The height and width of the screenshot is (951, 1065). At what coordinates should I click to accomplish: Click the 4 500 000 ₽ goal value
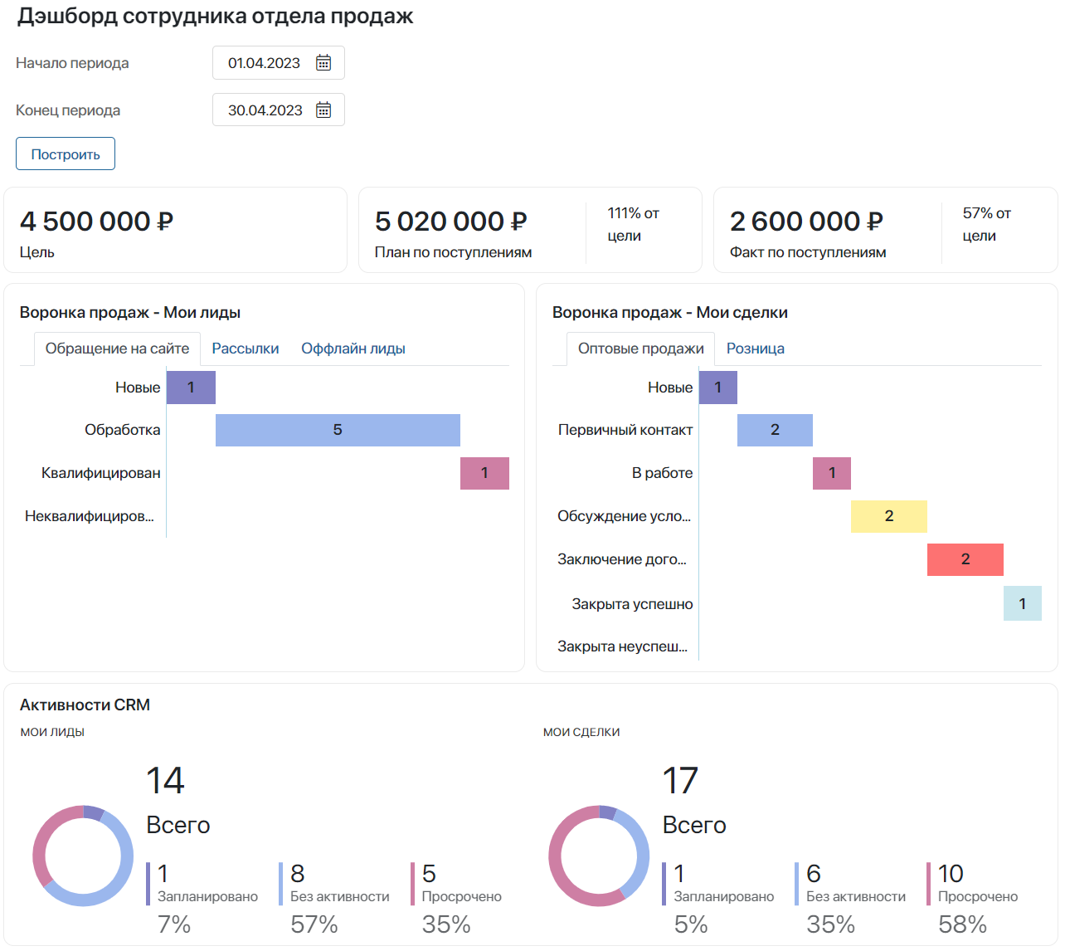96,222
